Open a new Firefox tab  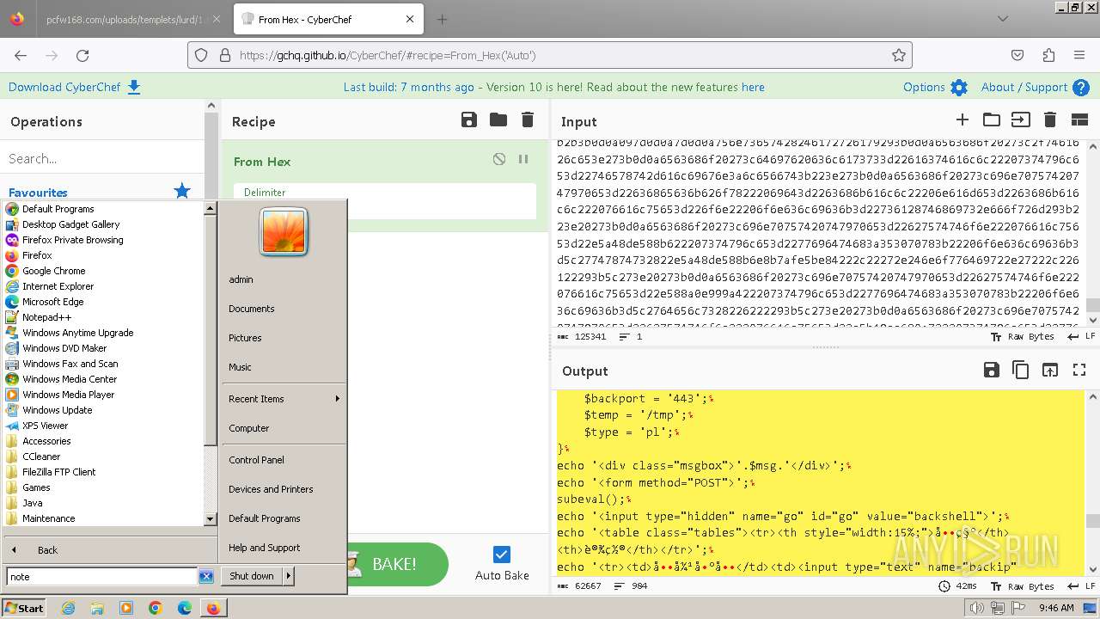pyautogui.click(x=442, y=19)
